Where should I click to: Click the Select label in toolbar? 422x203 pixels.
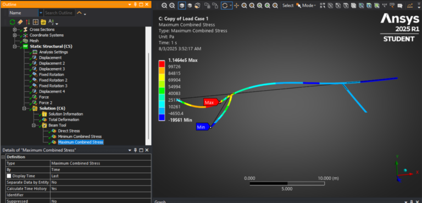coord(288,6)
